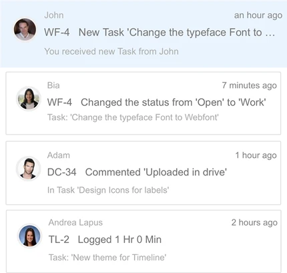The width and height of the screenshot is (287, 273).
Task: Click Adam's profile picture
Action: coord(28,169)
